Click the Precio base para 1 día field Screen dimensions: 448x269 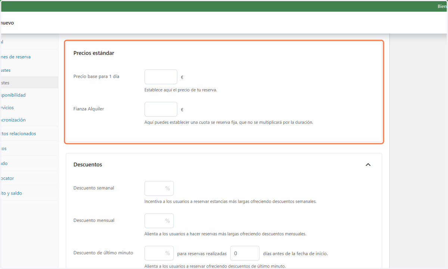tap(161, 77)
